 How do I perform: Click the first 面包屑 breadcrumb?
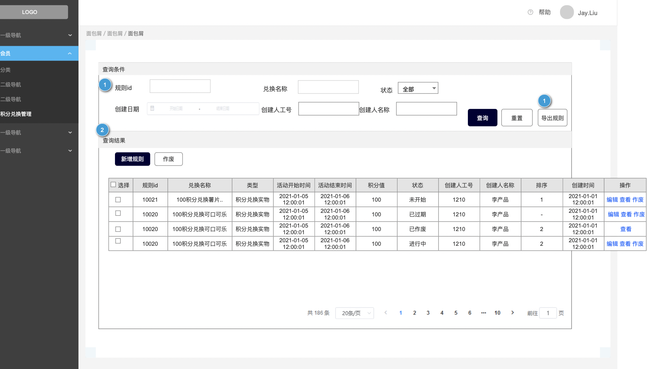94,34
